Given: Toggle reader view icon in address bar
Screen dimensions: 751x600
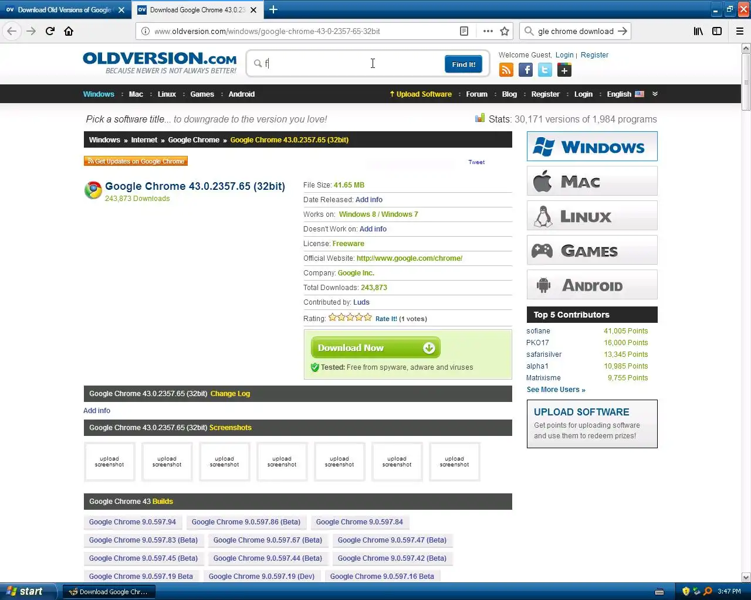Looking at the screenshot, I should pyautogui.click(x=464, y=31).
